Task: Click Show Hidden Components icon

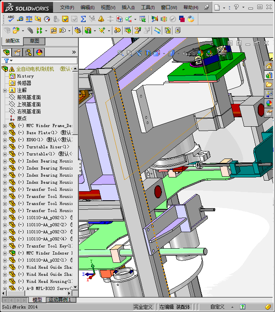Action: coord(77,30)
